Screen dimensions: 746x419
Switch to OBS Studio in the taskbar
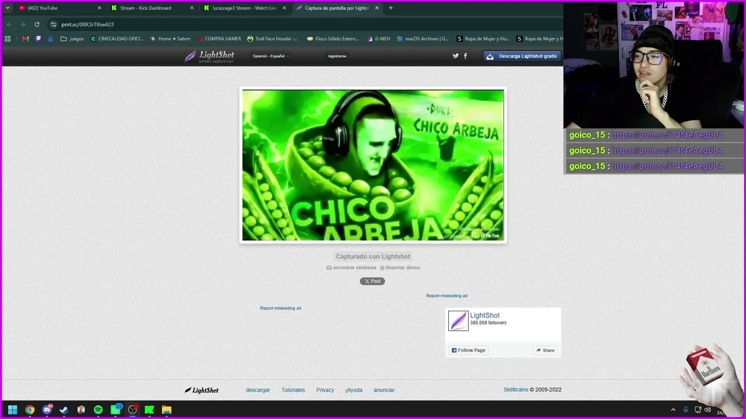tap(132, 410)
